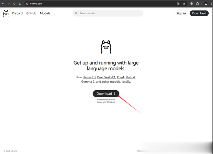
Task: Click the magnifier icon in search box
Action: [76, 13]
